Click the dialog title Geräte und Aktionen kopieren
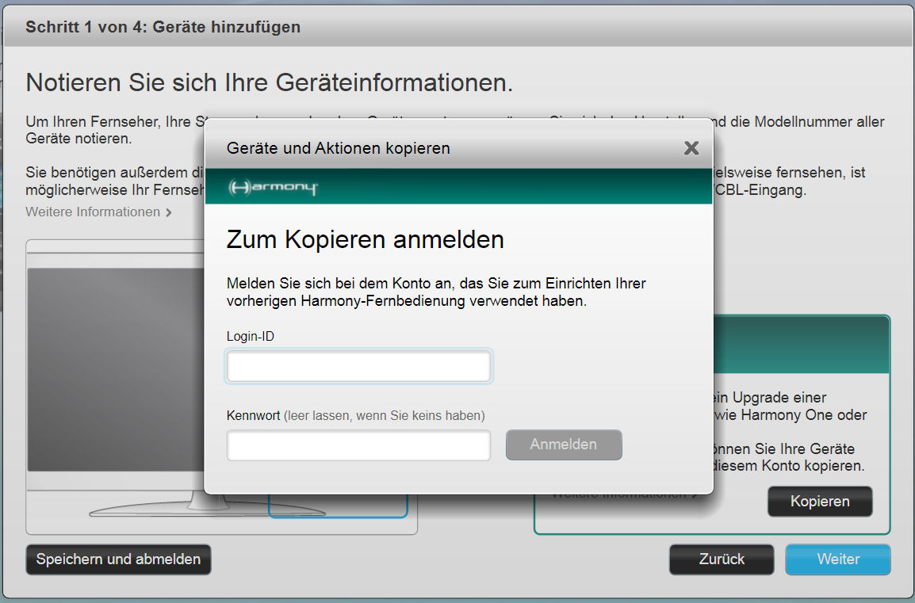 338,148
